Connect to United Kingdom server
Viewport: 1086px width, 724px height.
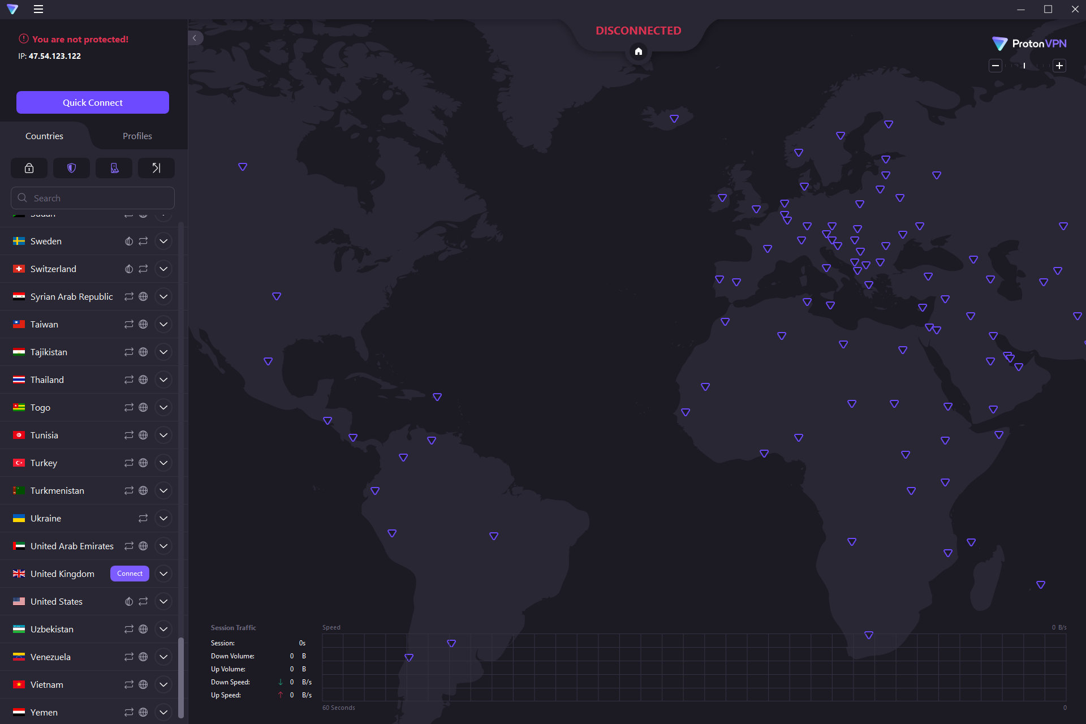coord(130,574)
